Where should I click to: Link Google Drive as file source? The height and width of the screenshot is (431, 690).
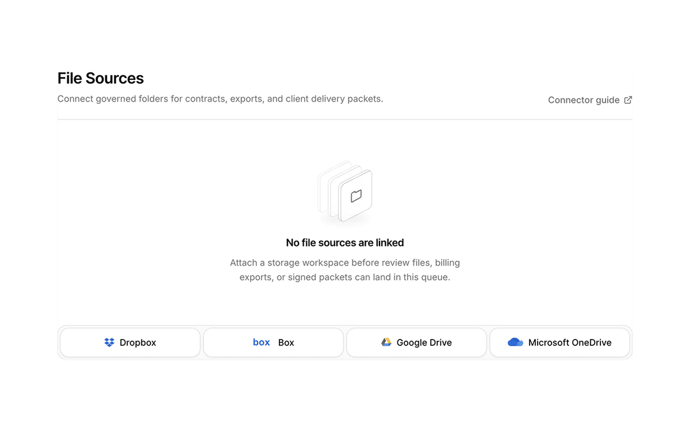(416, 343)
